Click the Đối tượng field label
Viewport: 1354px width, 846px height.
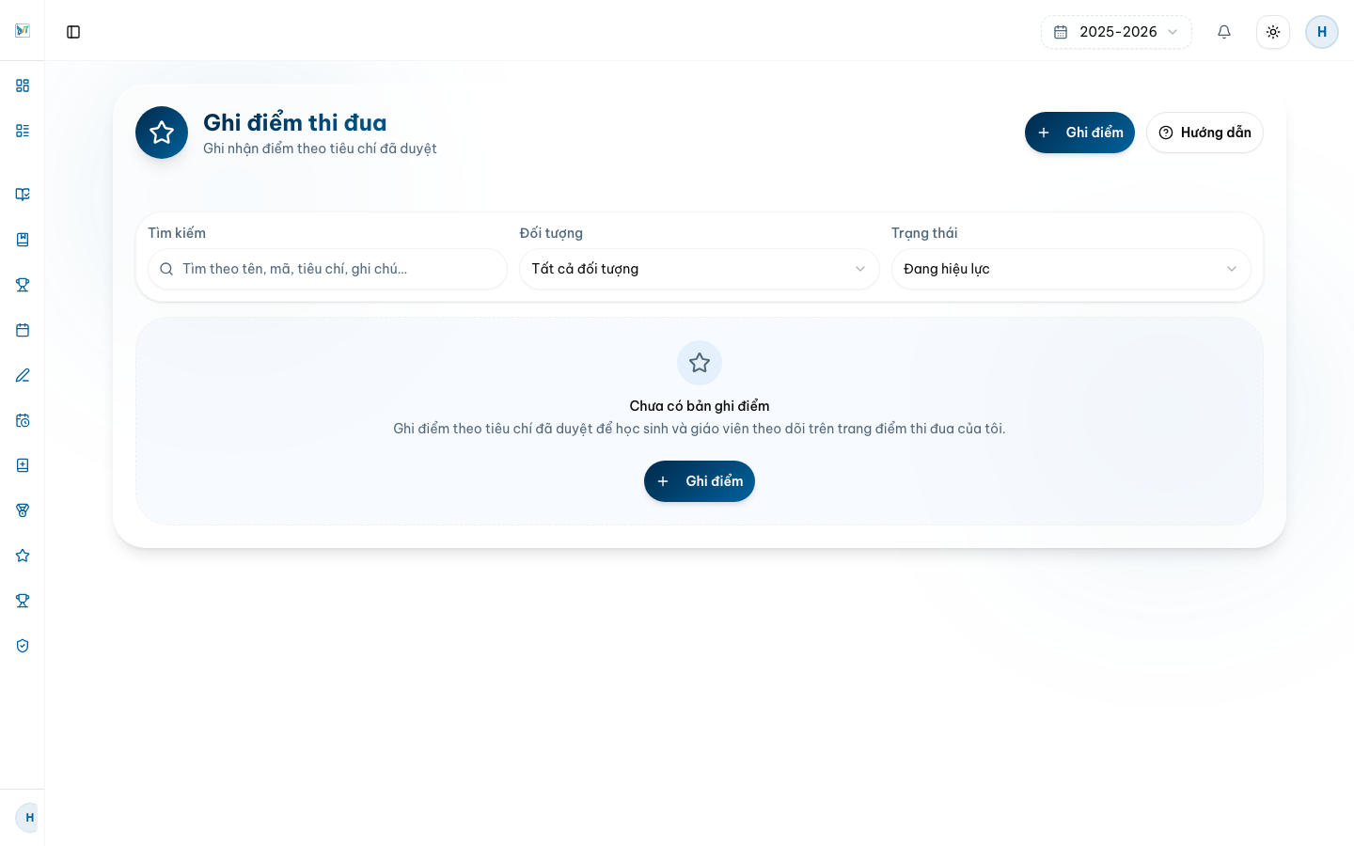[x=551, y=233]
